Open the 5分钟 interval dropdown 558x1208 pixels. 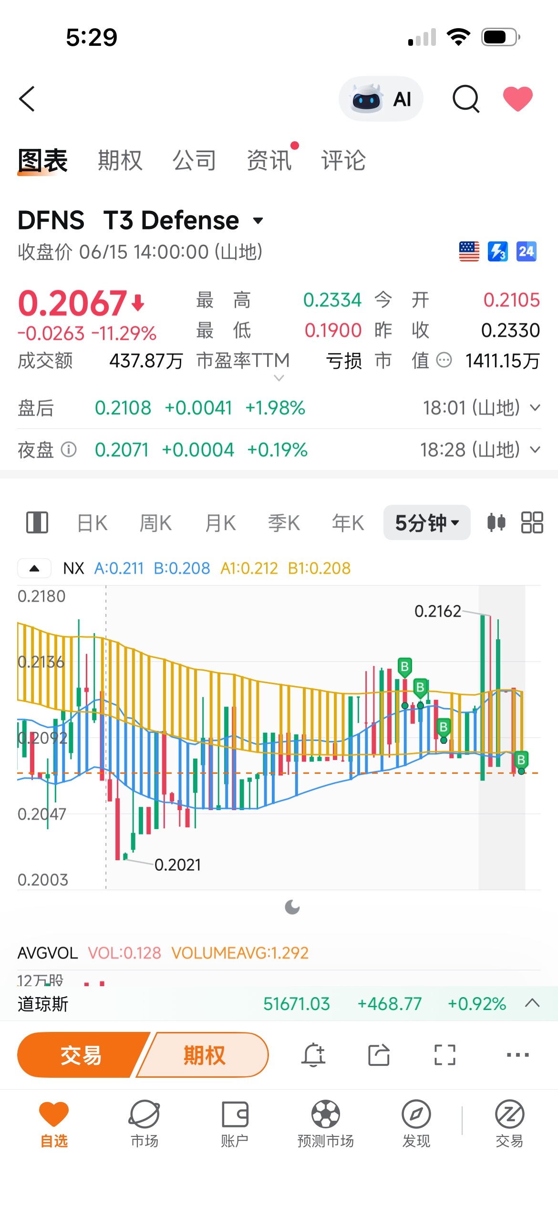(427, 522)
